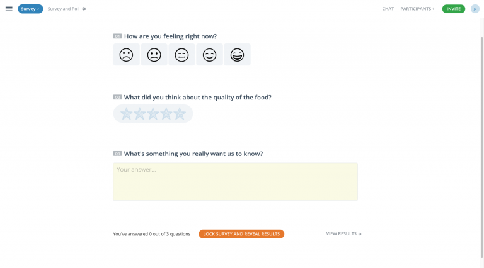Open settings gear next to Survey and Poll
484x268 pixels.
pos(84,9)
